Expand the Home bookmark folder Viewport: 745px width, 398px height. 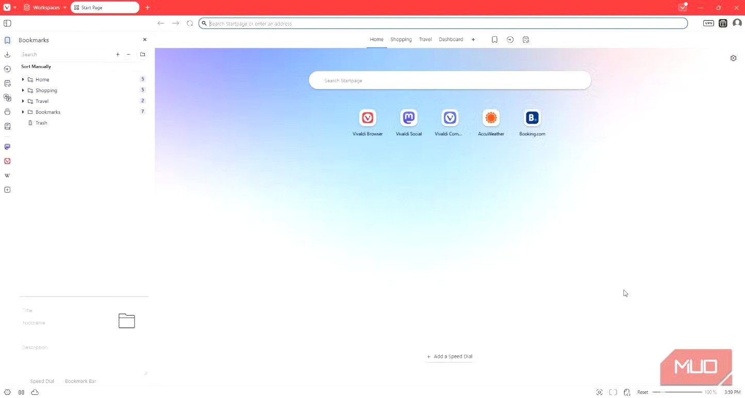pyautogui.click(x=23, y=79)
